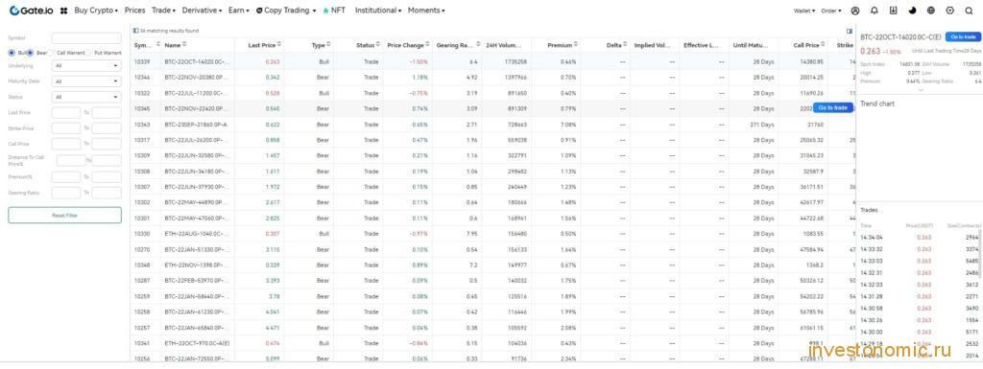The height and width of the screenshot is (369, 983).
Task: Select row ETH-22AUG-1040.0C symbol 10330
Action: 492,234
